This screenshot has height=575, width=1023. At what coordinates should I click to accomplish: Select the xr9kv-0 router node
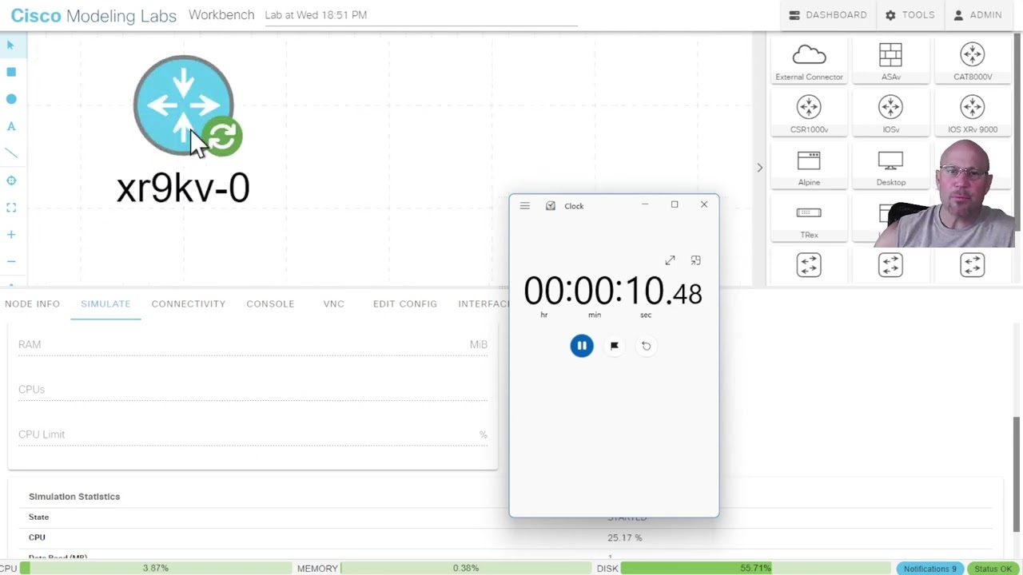click(x=183, y=105)
